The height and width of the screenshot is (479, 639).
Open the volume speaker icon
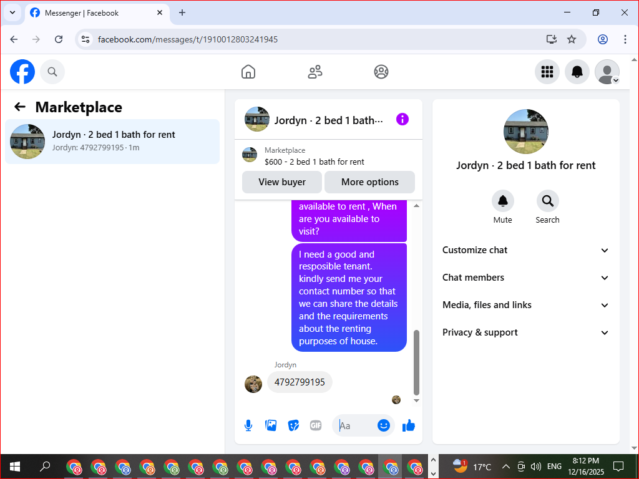point(535,467)
